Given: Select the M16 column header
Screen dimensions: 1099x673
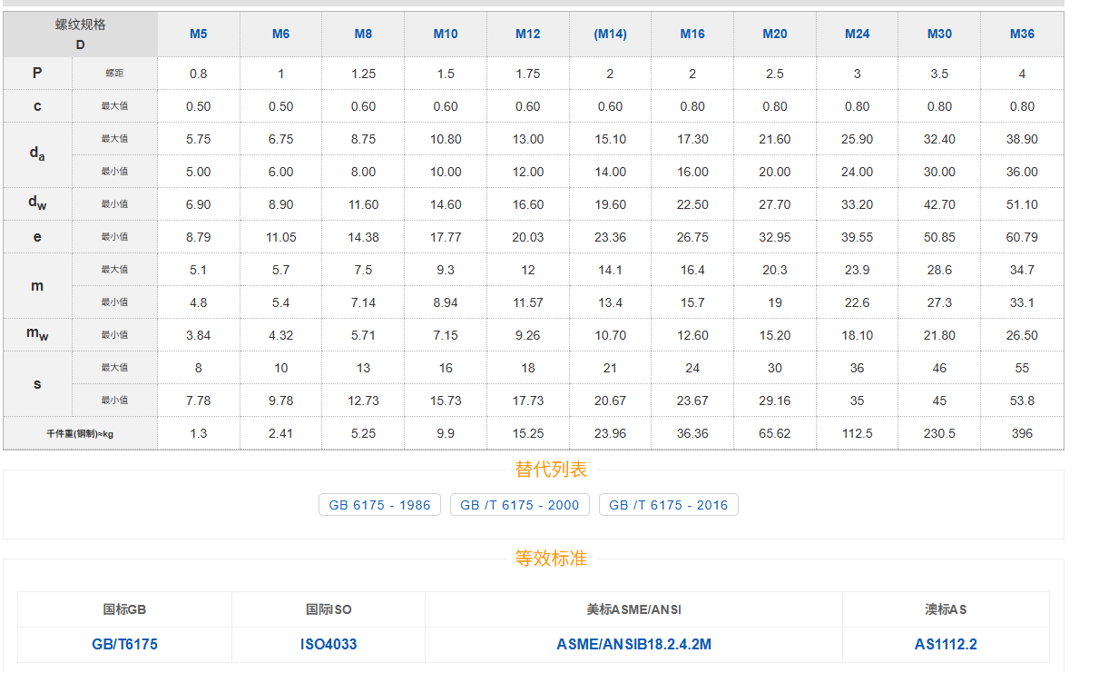Looking at the screenshot, I should point(692,34).
